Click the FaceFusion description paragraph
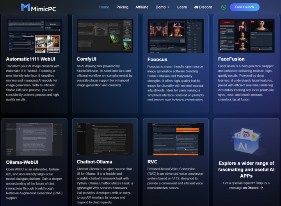The width and height of the screenshot is (281, 206). tap(246, 83)
